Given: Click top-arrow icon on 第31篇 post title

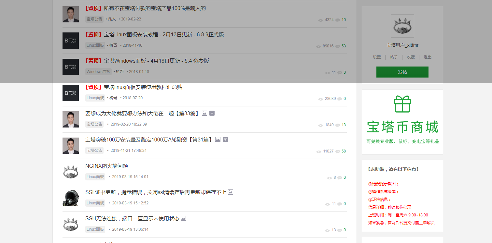Looking at the screenshot, I should click(x=225, y=140).
